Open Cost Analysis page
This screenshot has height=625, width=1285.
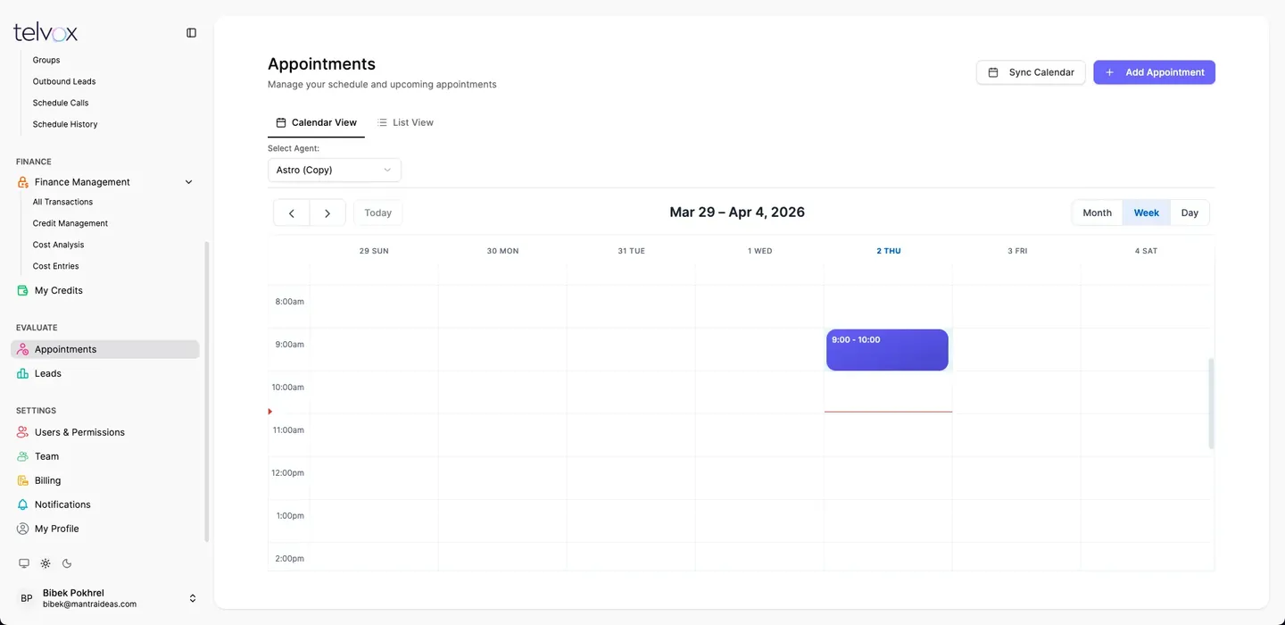coord(59,245)
